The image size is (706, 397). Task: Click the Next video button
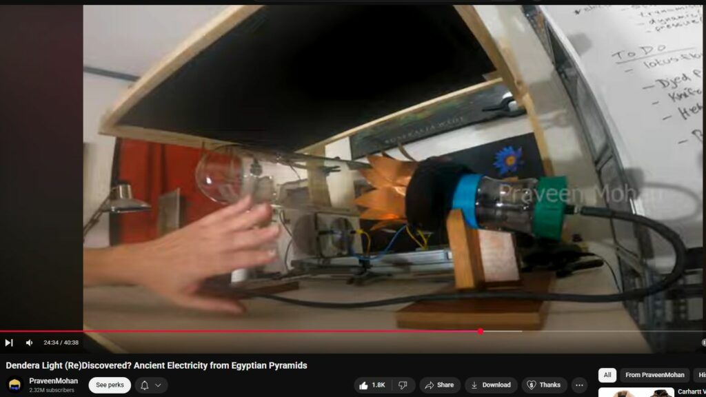[x=9, y=343]
